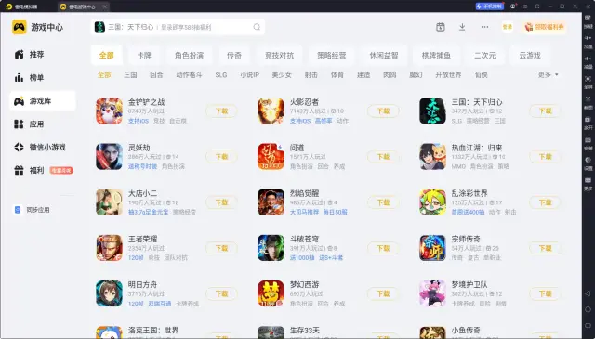
Task: Open the three-dot more options icon
Action: [484, 27]
